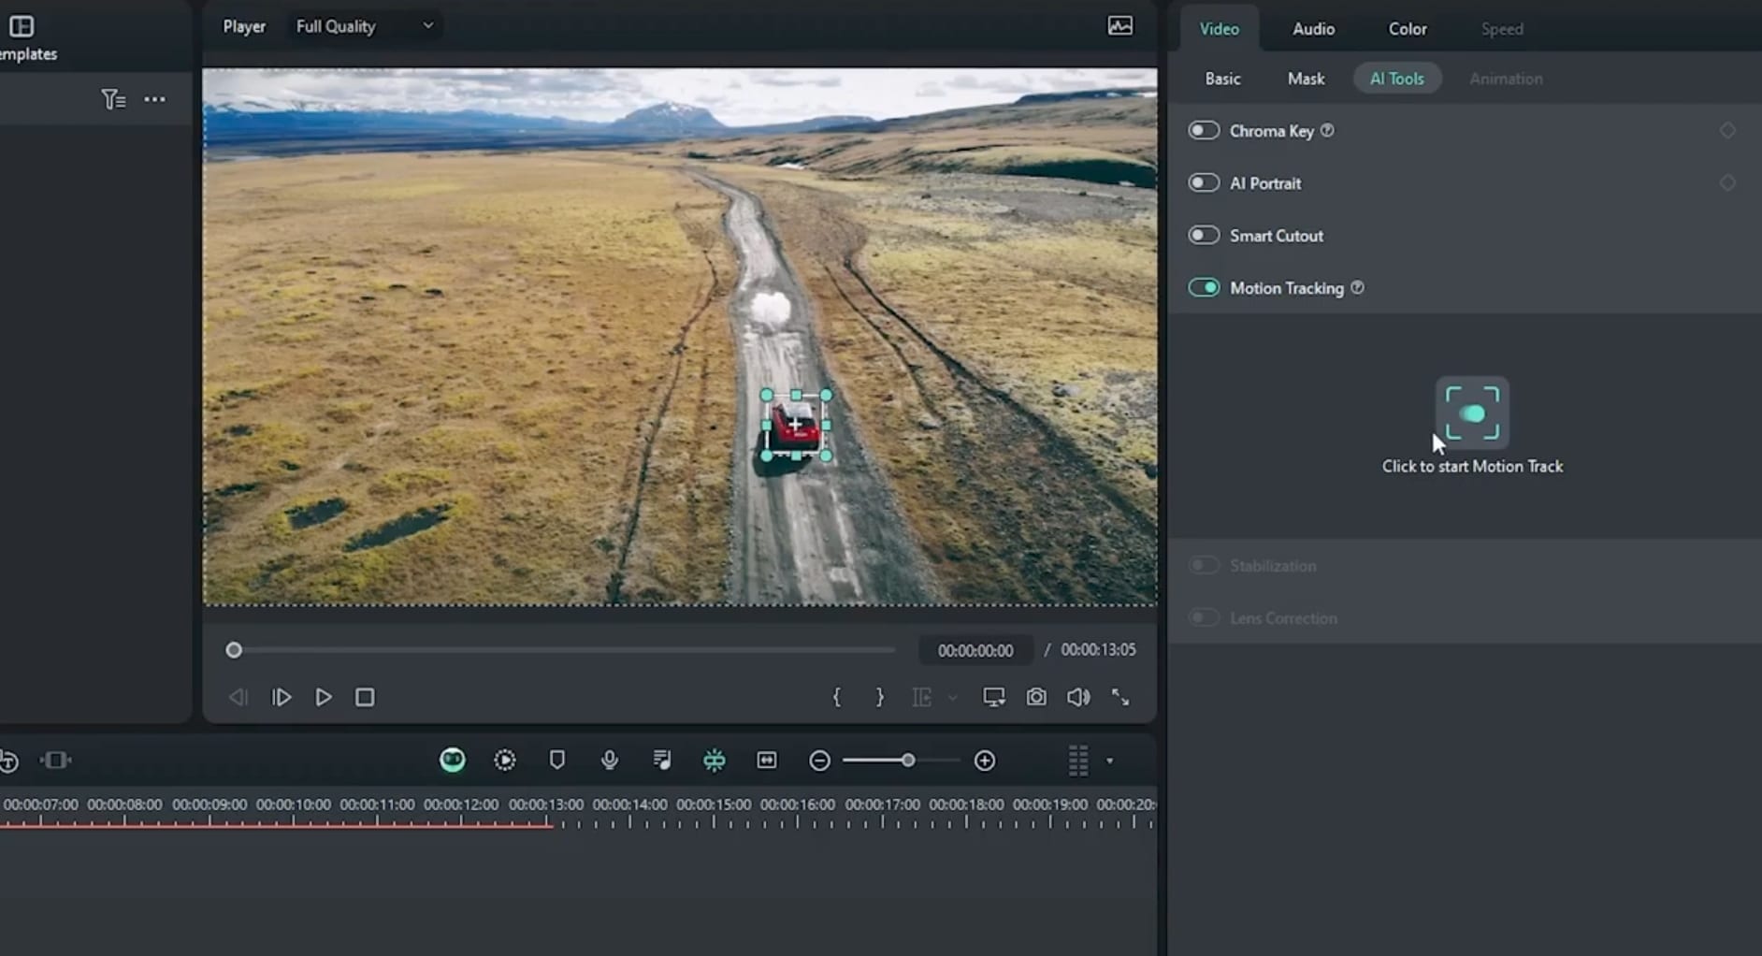Image resolution: width=1762 pixels, height=956 pixels.
Task: Open the Full Quality dropdown
Action: point(365,26)
